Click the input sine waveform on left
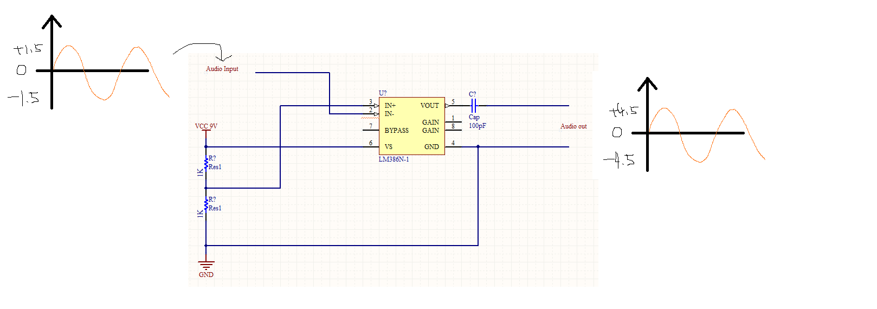This screenshot has width=877, height=309. pyautogui.click(x=112, y=73)
